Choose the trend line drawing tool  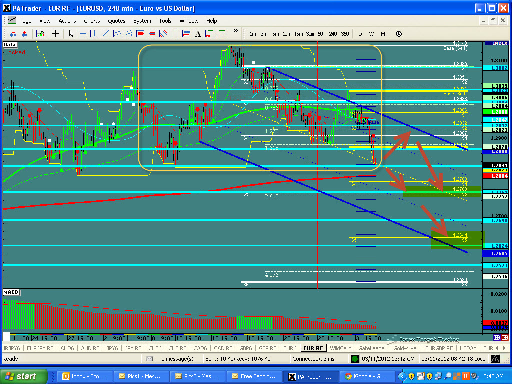point(105,34)
